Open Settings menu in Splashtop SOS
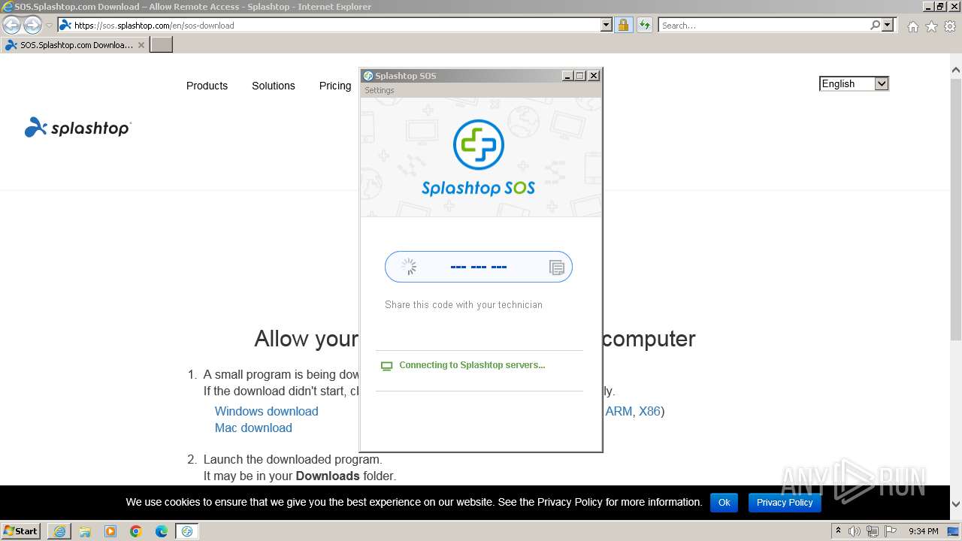Image resolution: width=962 pixels, height=541 pixels. click(x=379, y=90)
